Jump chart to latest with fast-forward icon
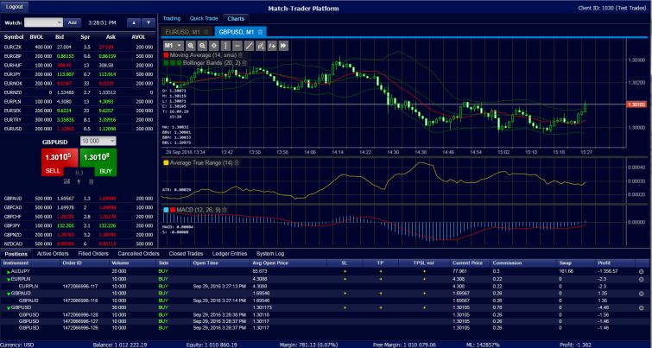652x348 pixels. 283,45
